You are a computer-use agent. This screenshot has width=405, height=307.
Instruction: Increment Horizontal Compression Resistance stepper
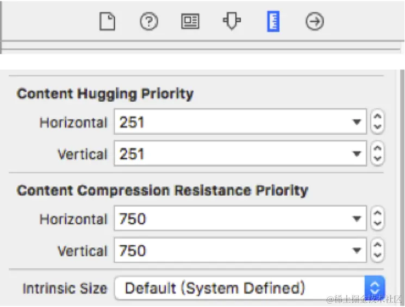pyautogui.click(x=377, y=214)
